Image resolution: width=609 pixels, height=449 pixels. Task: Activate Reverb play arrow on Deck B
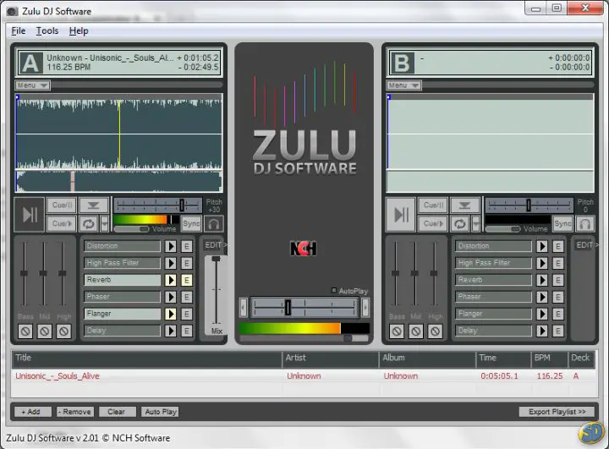[542, 280]
